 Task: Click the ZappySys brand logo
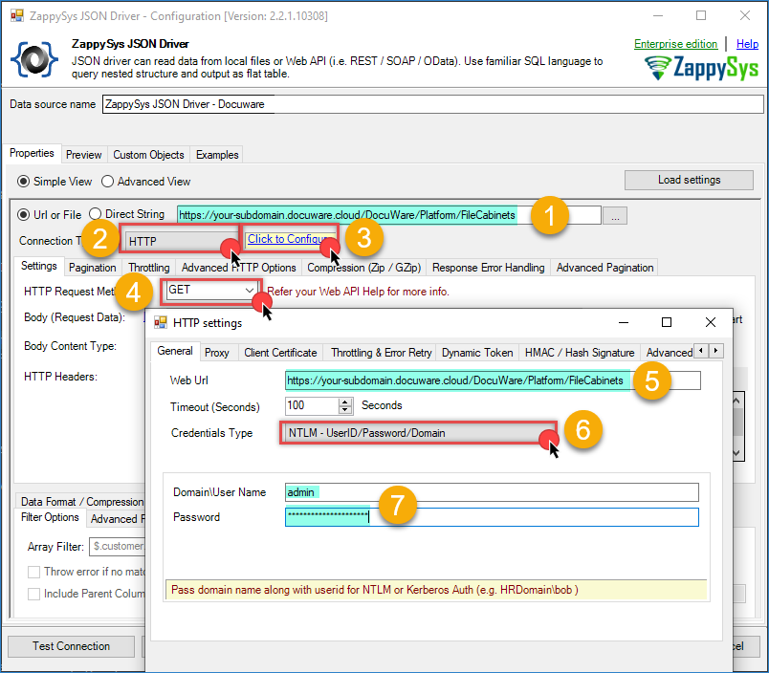tap(701, 67)
